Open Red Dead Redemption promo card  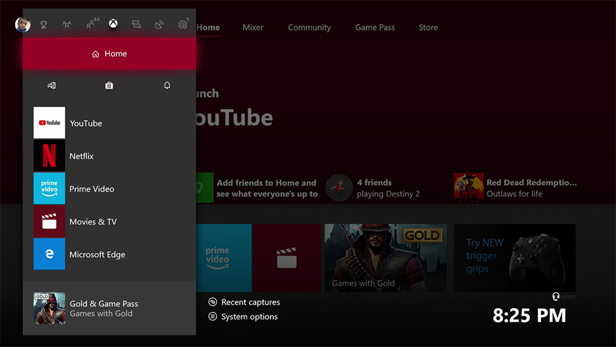(x=515, y=188)
